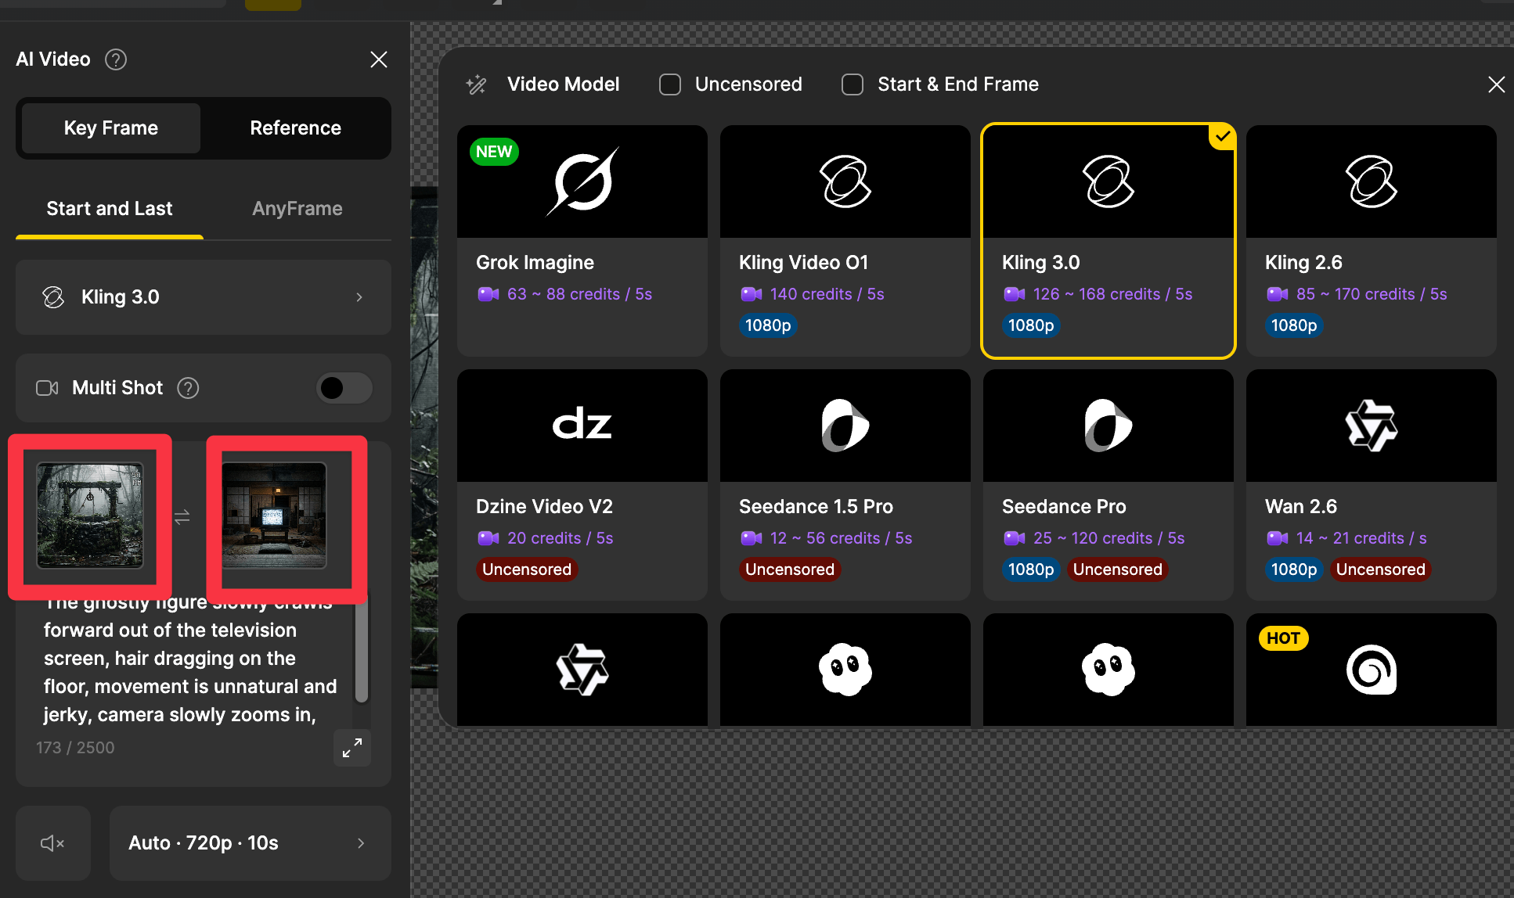Select the Grok Imagine model icon
The height and width of the screenshot is (898, 1514).
[x=582, y=181]
